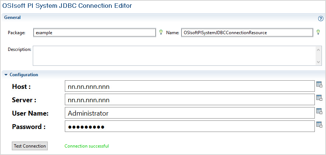Click the Connection successful status text
This screenshot has width=326, height=155.
click(87, 146)
